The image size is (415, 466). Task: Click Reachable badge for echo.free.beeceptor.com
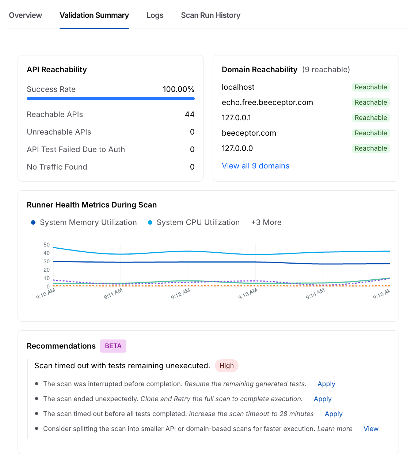tap(371, 102)
